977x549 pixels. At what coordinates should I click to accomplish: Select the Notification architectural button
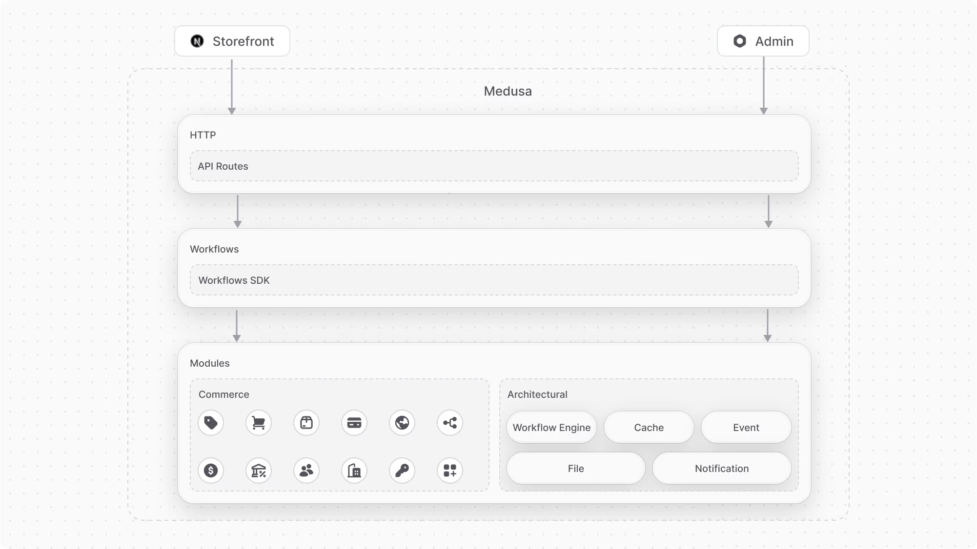coord(722,468)
